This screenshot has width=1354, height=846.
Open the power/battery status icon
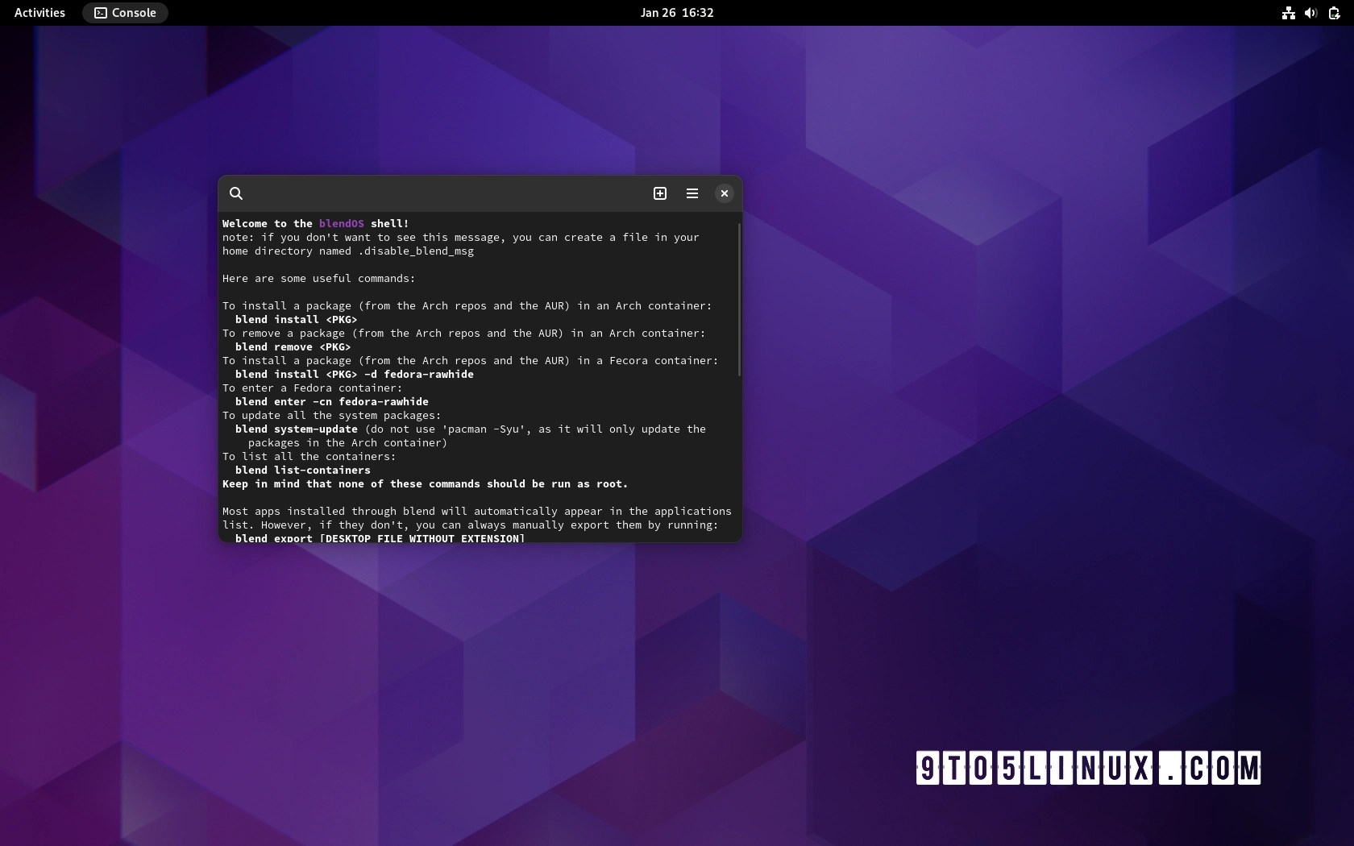tap(1335, 13)
